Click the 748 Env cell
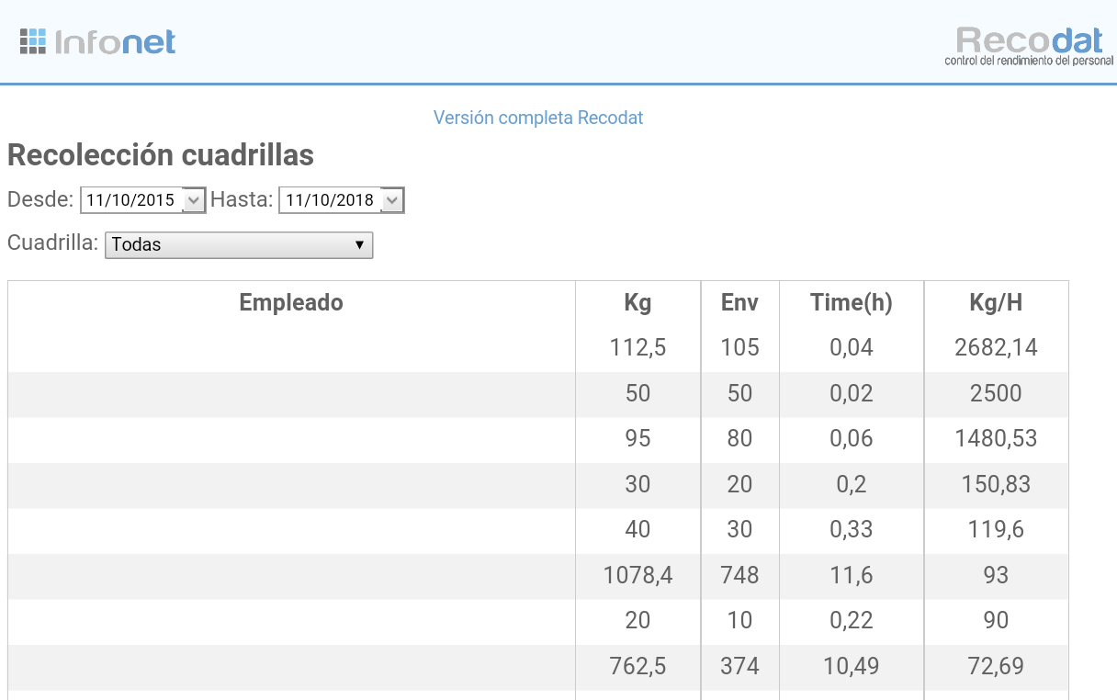The image size is (1117, 700). (x=739, y=575)
